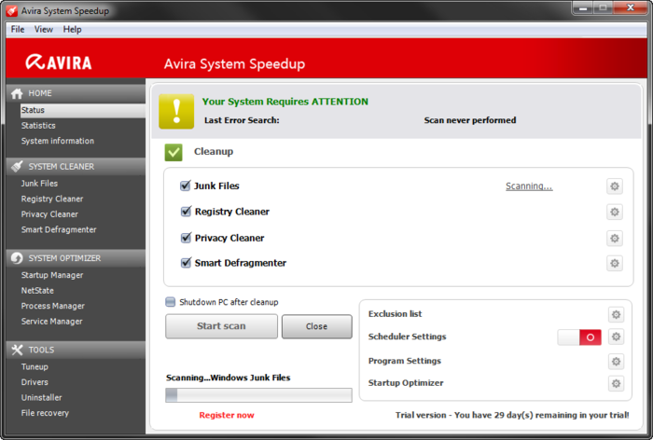The image size is (653, 440).
Task: Open Smart Defragmenter settings gear
Action: click(614, 263)
